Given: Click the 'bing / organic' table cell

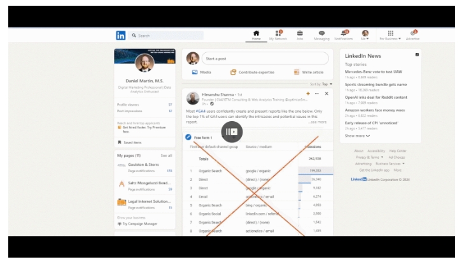Looking at the screenshot, I should coord(256,205).
